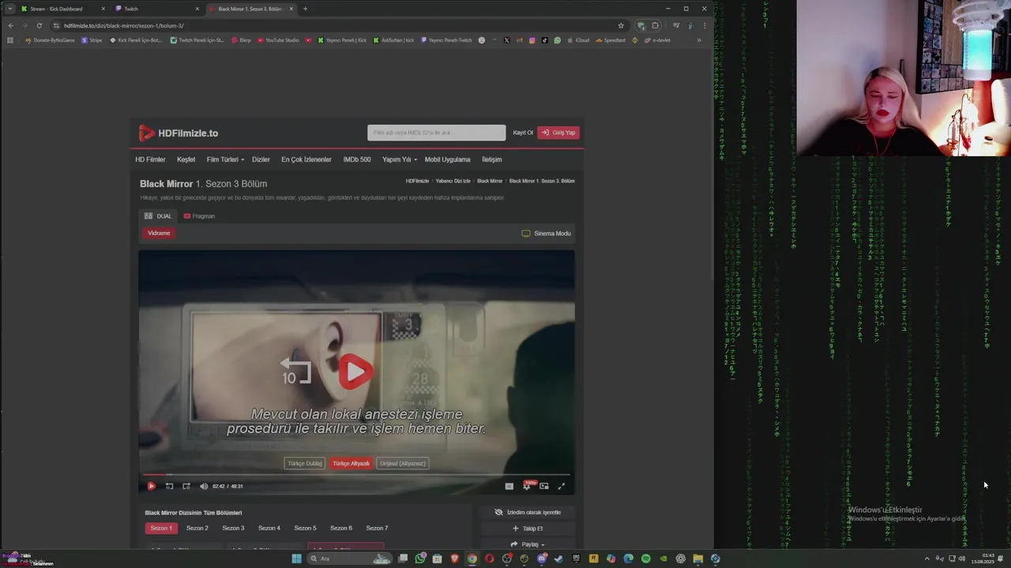Click the Giriş Yap button
Image resolution: width=1011 pixels, height=568 pixels.
coord(558,133)
